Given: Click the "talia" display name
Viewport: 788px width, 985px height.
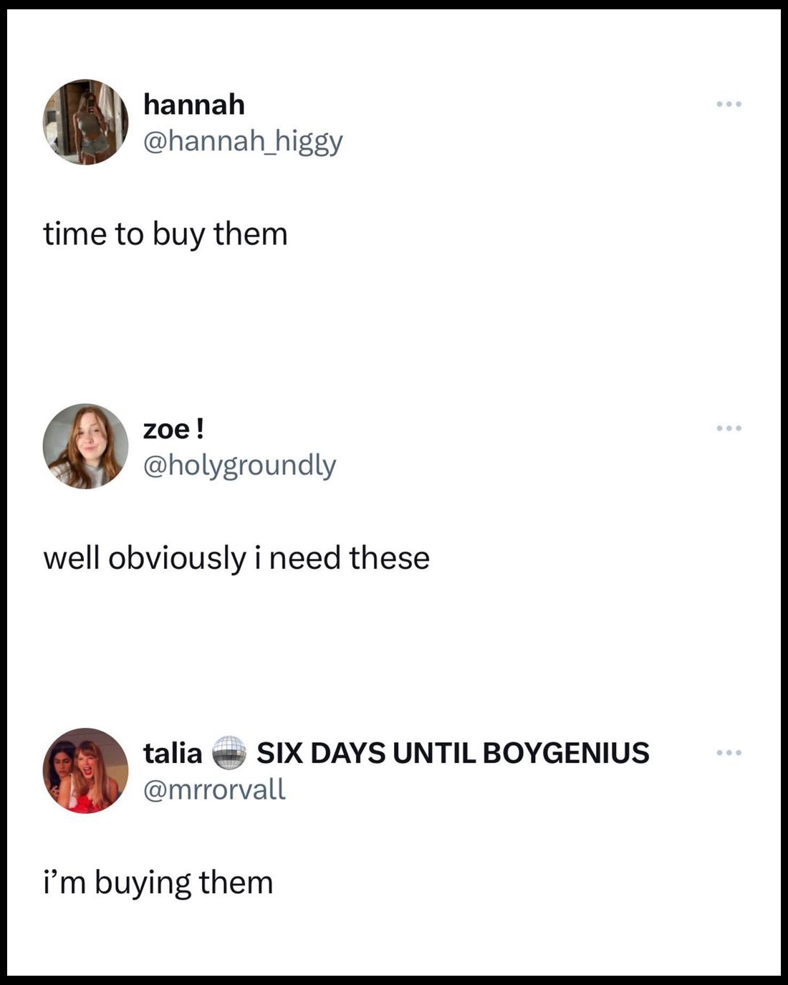Looking at the screenshot, I should coord(173,753).
